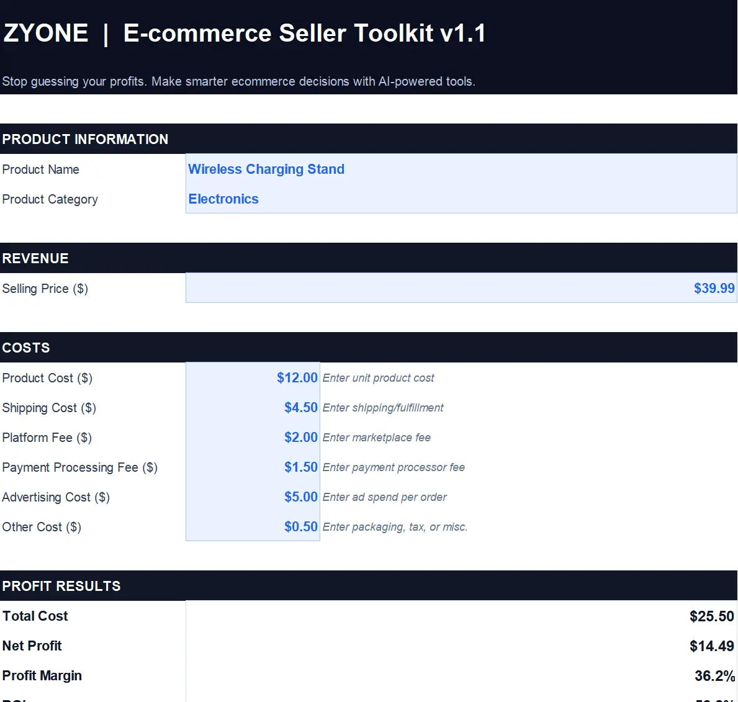Click the hint 'Enter shipping/fulfillment'

(383, 408)
